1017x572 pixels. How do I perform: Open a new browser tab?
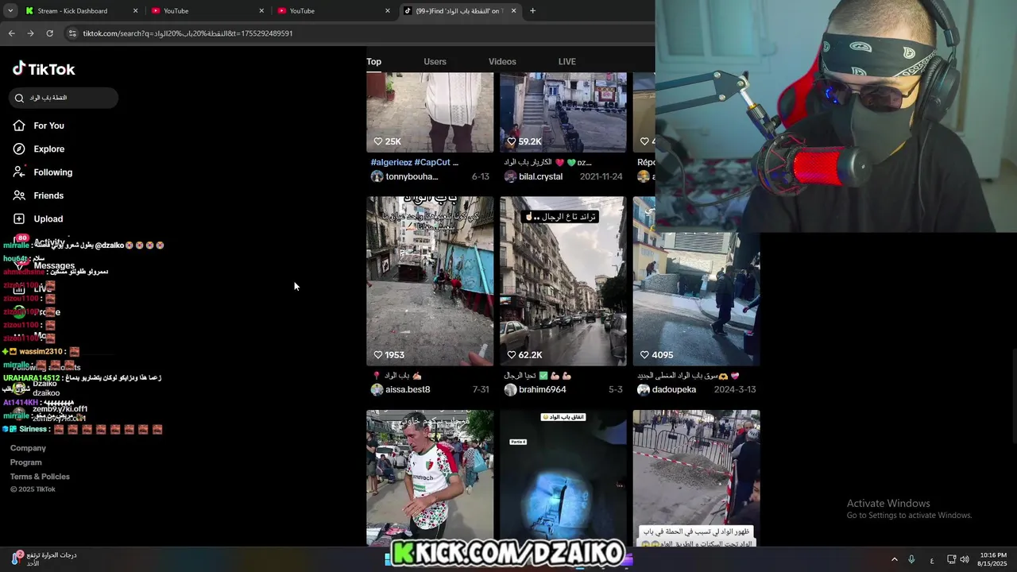[x=532, y=11]
